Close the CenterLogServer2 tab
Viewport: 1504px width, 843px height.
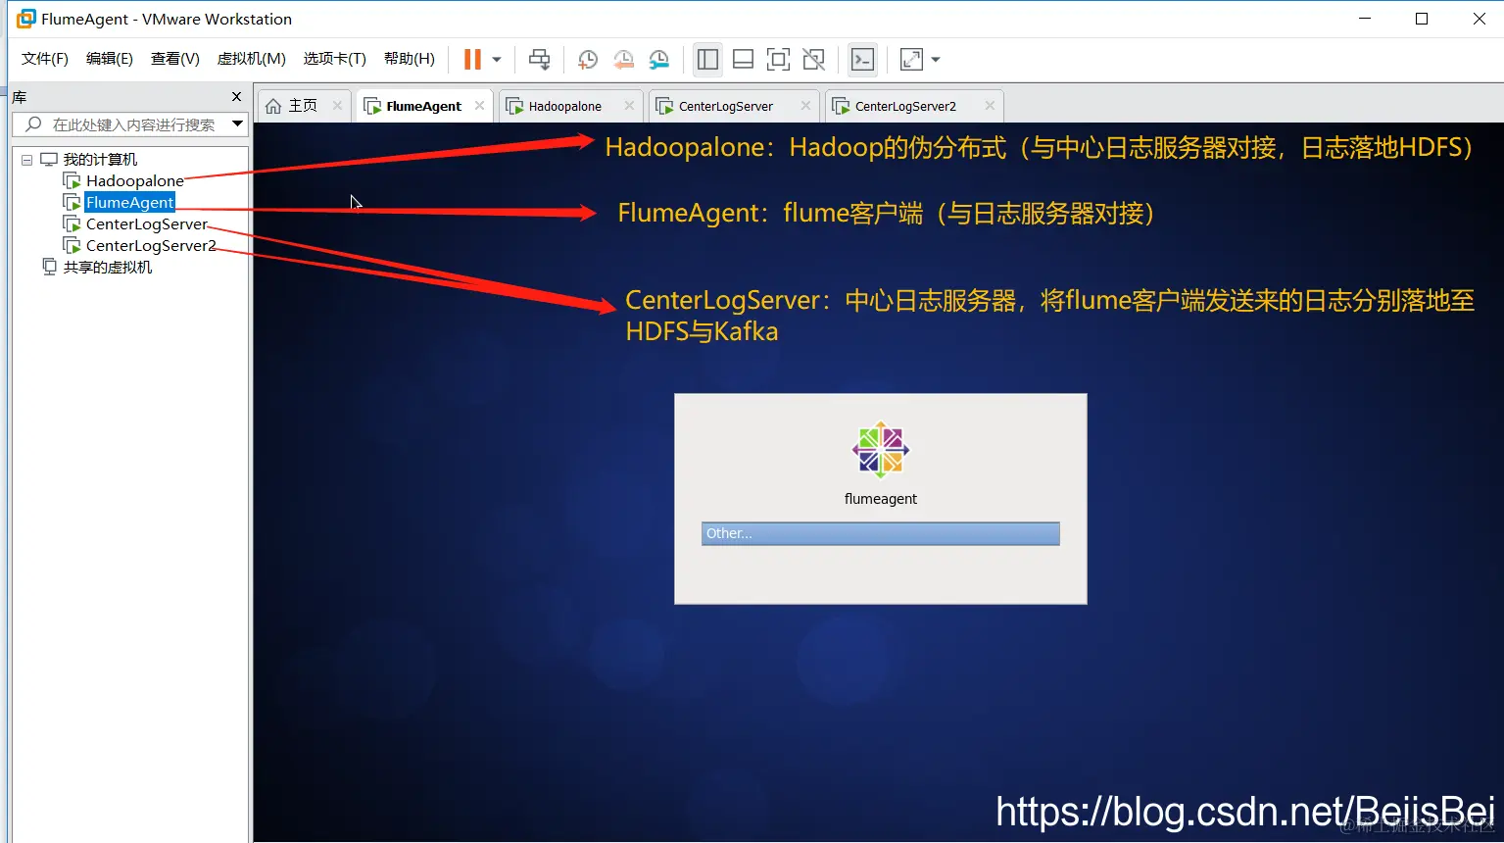990,106
